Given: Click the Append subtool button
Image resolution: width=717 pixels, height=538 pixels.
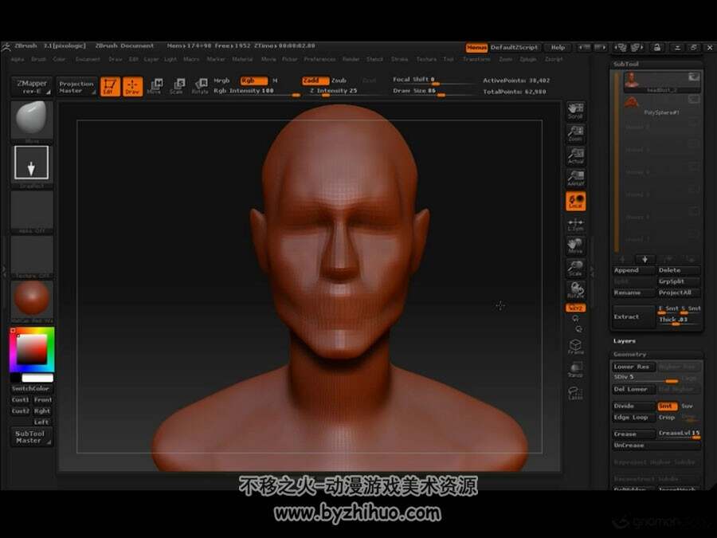Looking at the screenshot, I should pyautogui.click(x=633, y=270).
